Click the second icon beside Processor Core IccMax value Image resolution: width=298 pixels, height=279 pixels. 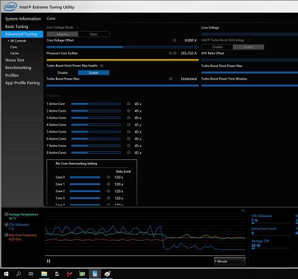tap(175, 53)
